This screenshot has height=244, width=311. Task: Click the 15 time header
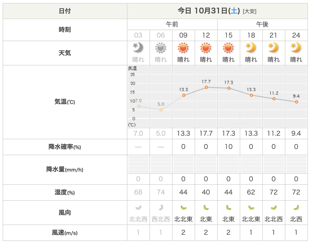pos(228,35)
